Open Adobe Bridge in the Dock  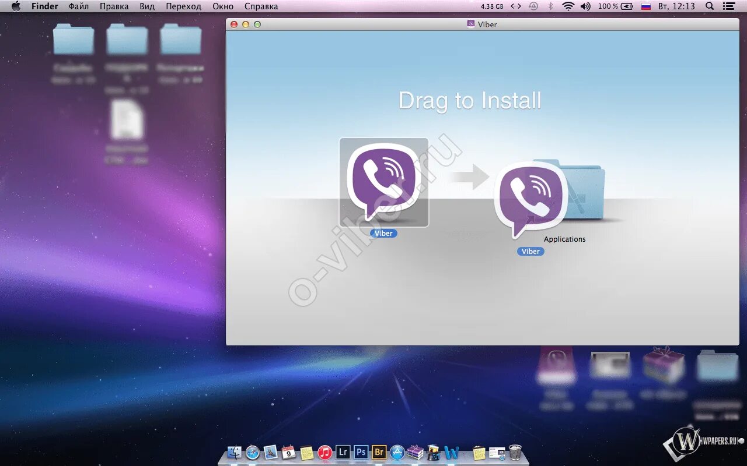(379, 452)
